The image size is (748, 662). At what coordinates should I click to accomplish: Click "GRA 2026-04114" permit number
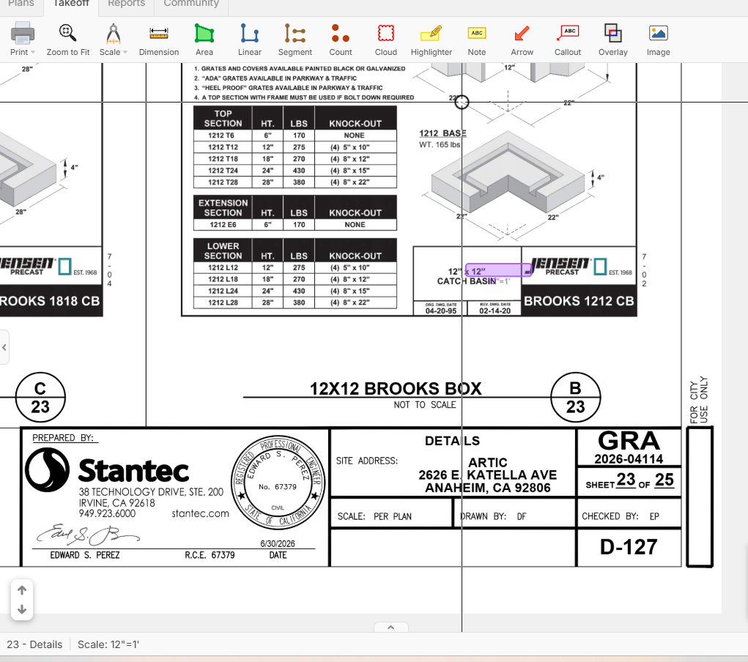[x=629, y=447]
